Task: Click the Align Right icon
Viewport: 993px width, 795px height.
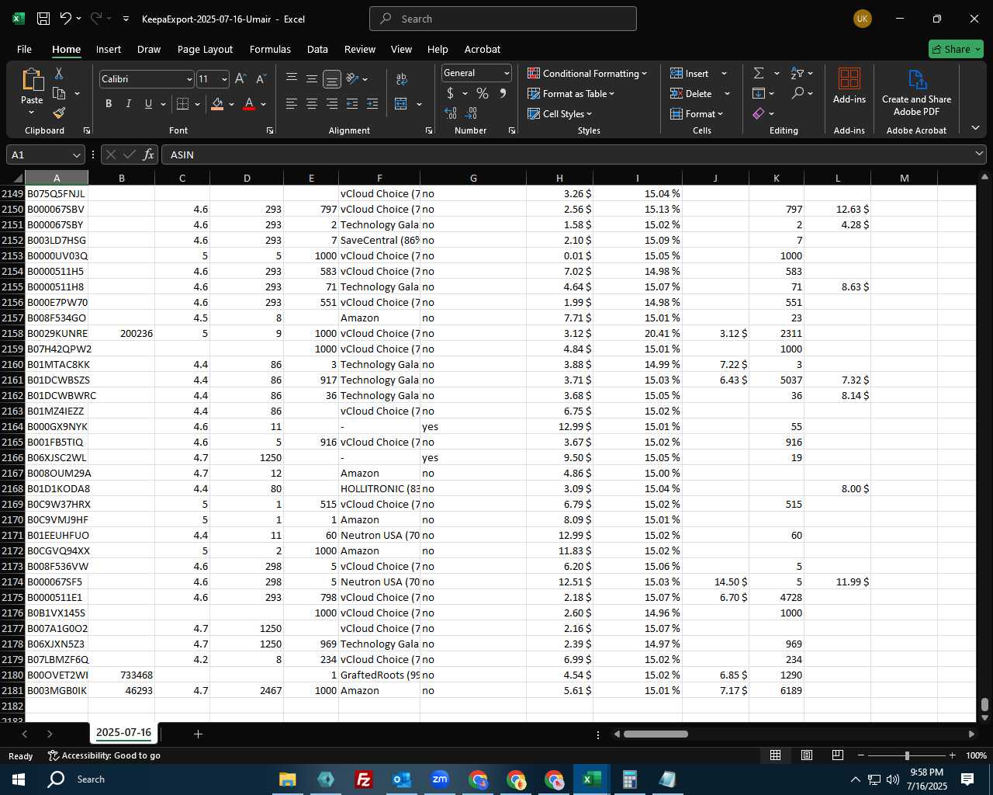Action: 332,104
